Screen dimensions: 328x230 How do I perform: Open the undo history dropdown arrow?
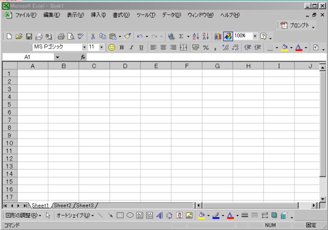(x=146, y=36)
